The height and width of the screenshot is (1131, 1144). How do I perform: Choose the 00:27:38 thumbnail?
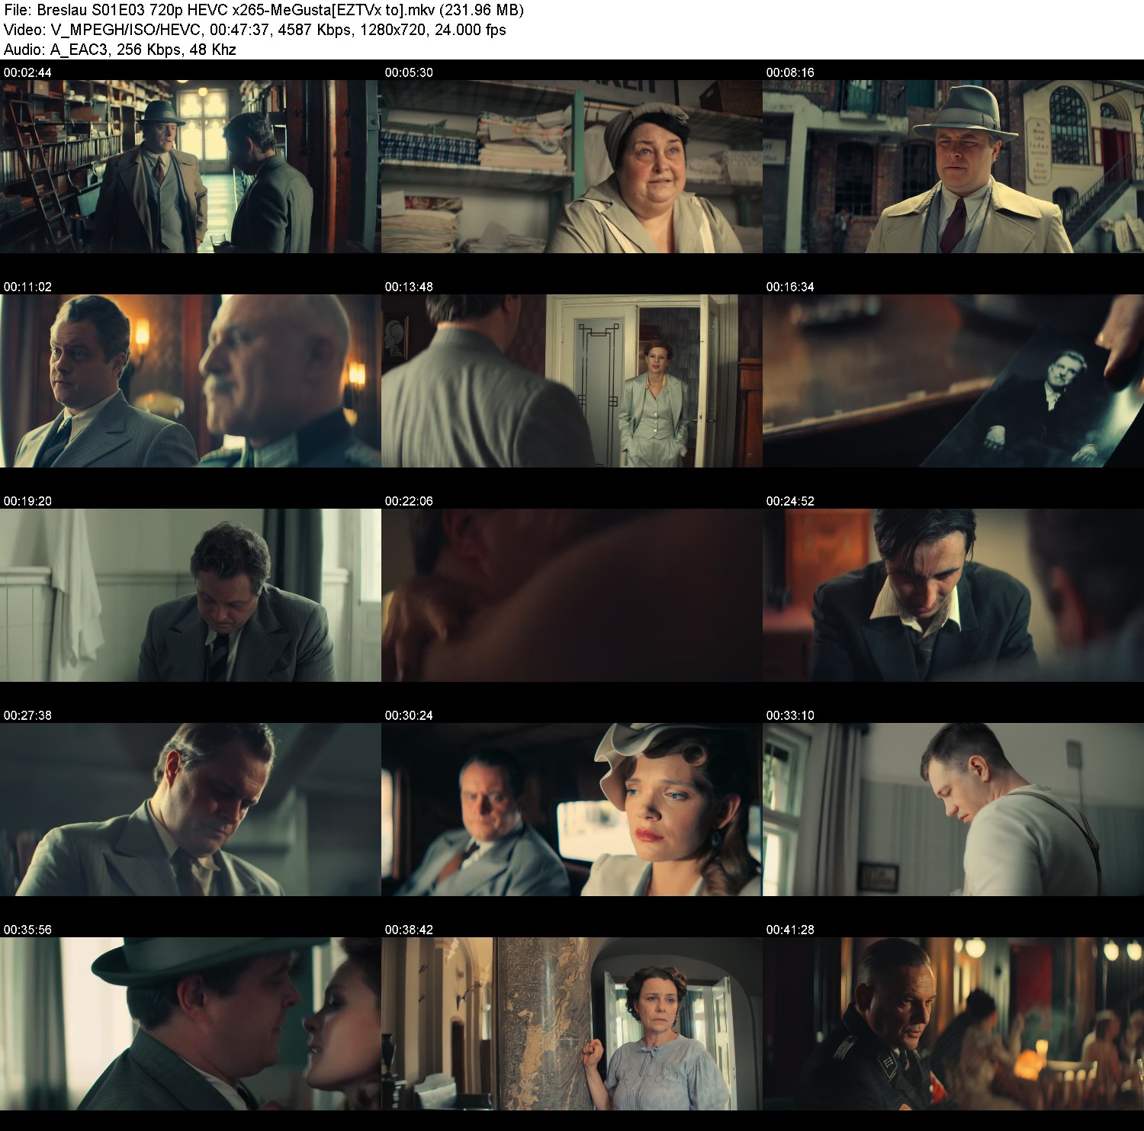(x=191, y=809)
